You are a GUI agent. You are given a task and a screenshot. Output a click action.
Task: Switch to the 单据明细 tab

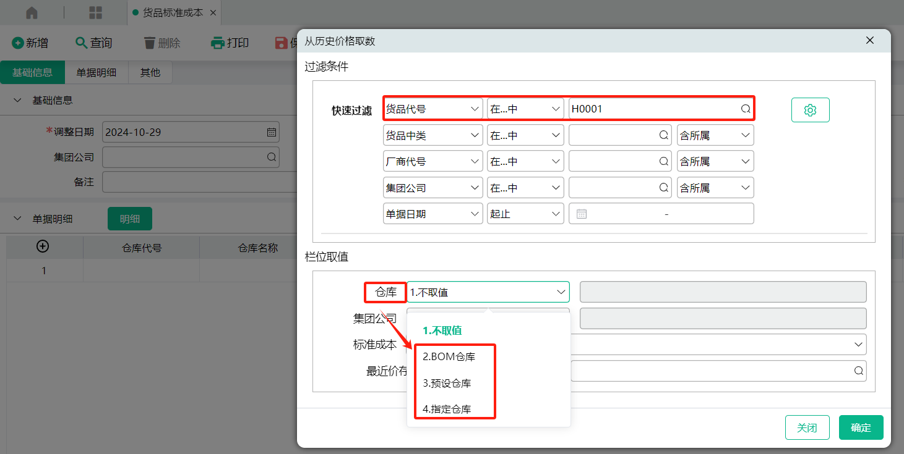97,72
